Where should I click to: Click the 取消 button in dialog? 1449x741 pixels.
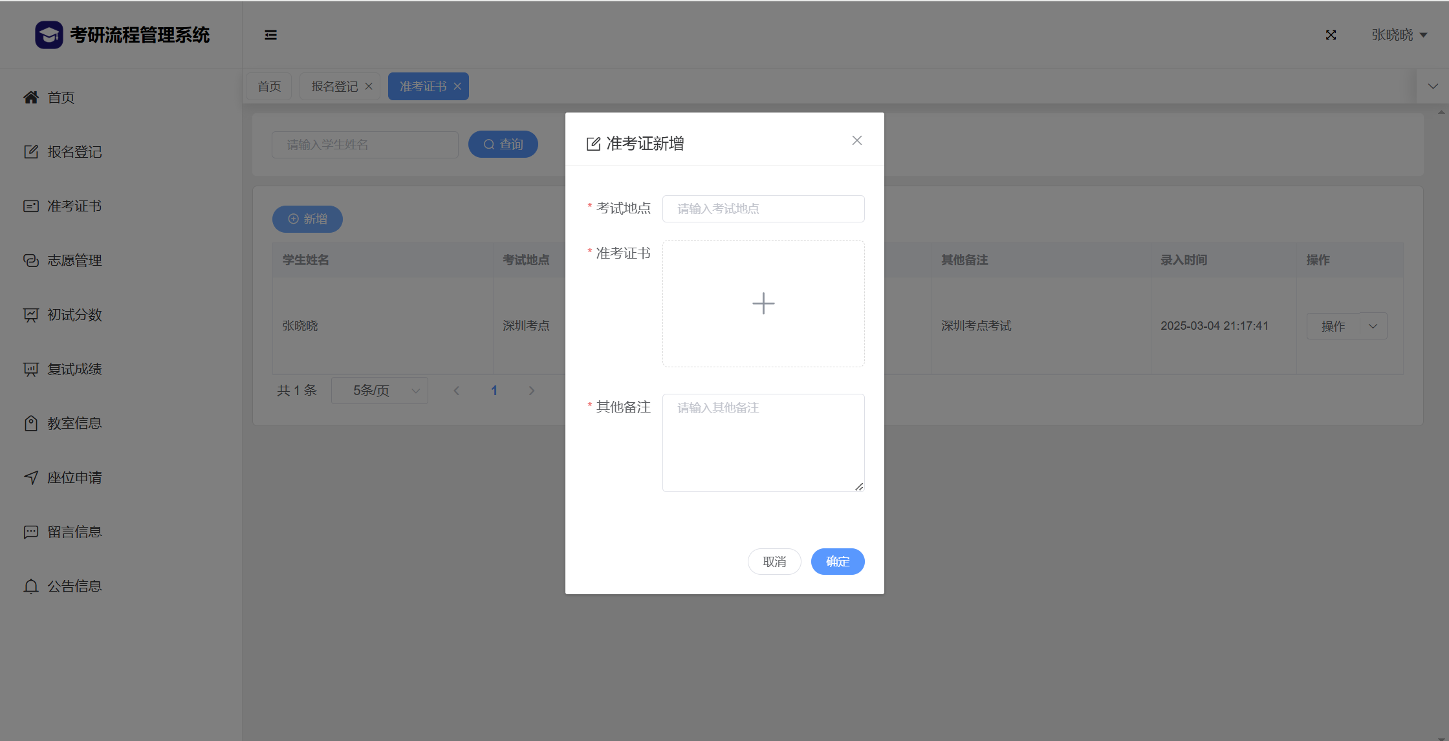[x=774, y=561]
